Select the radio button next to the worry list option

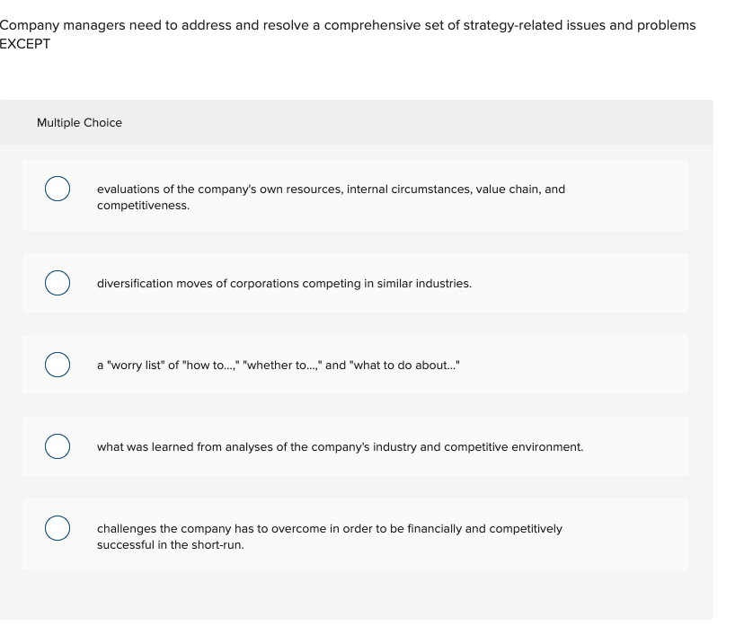57,364
